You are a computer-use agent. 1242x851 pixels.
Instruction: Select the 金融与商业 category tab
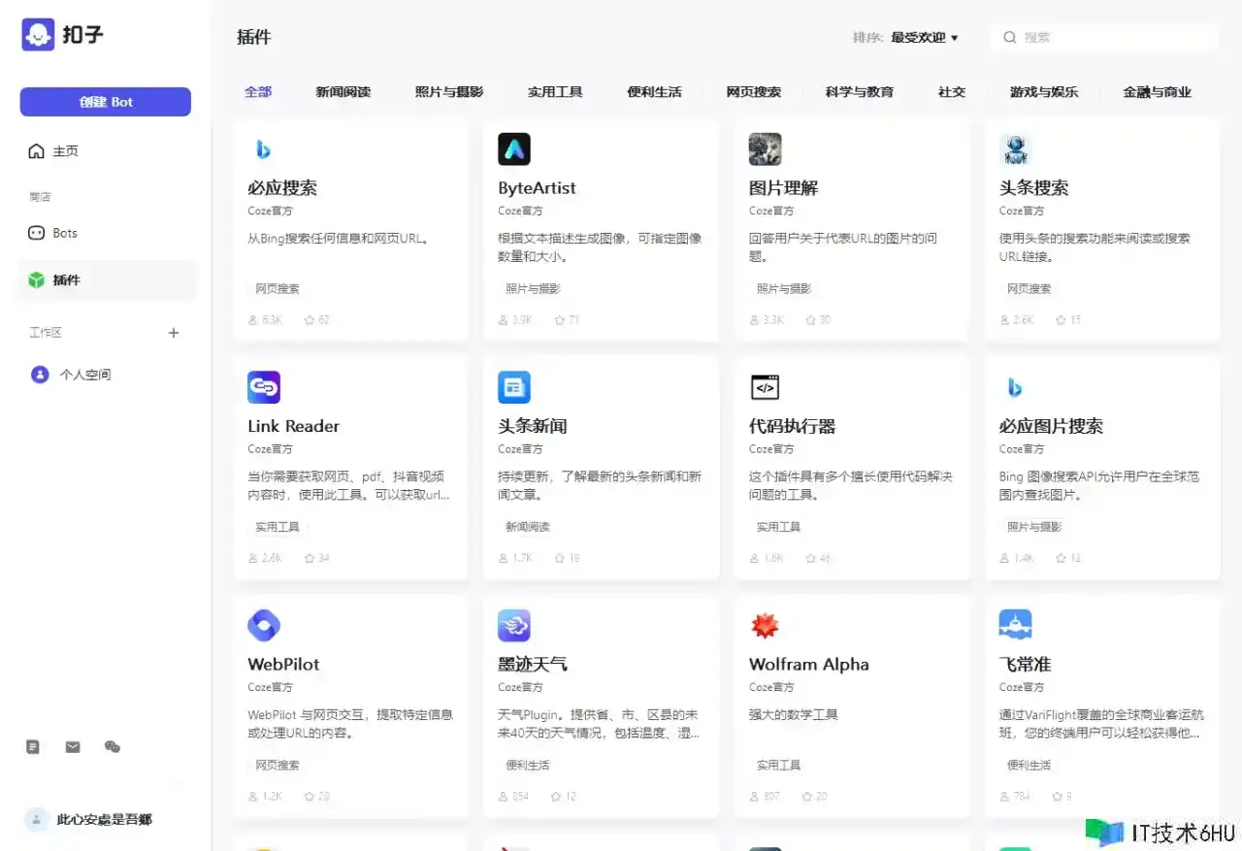(1157, 92)
